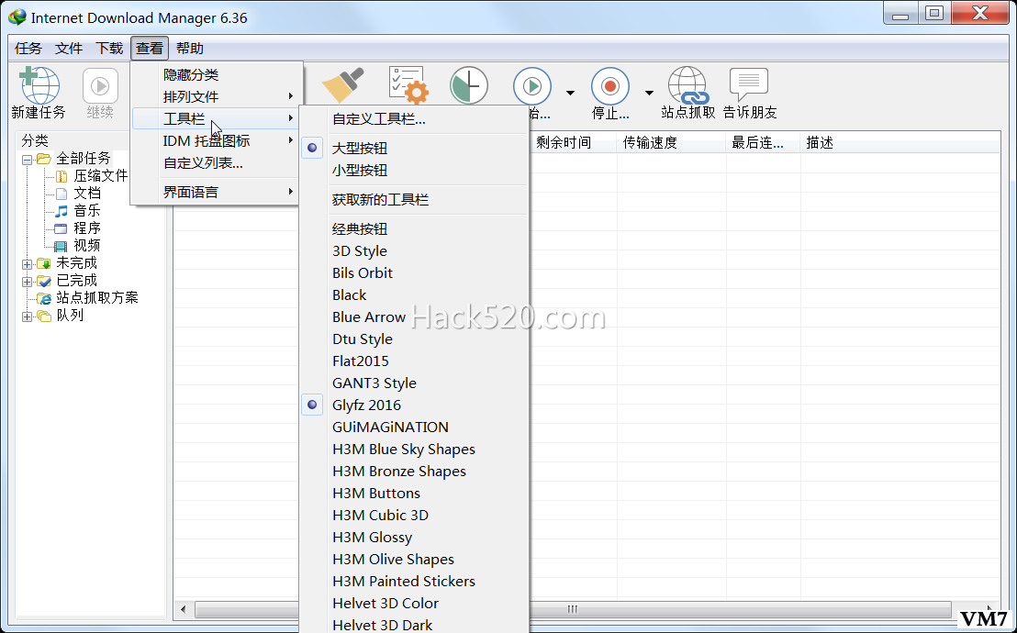Click the unfinished folder icon beside 未完成
Viewport: 1017px width, 633px height.
[x=43, y=263]
